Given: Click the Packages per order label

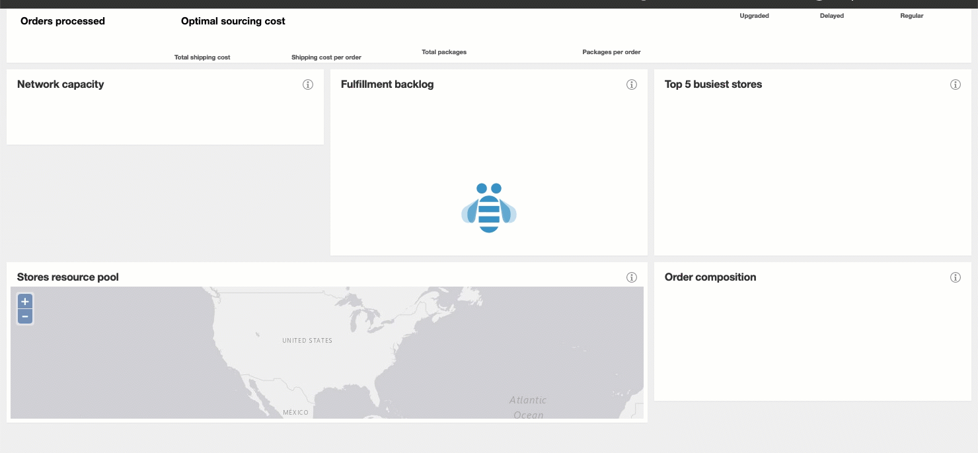Looking at the screenshot, I should (611, 52).
